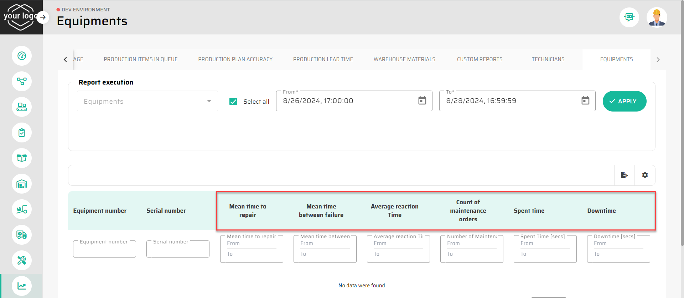The image size is (684, 298).
Task: Open the dashboard gauge icon in sidebar
Action: point(22,56)
